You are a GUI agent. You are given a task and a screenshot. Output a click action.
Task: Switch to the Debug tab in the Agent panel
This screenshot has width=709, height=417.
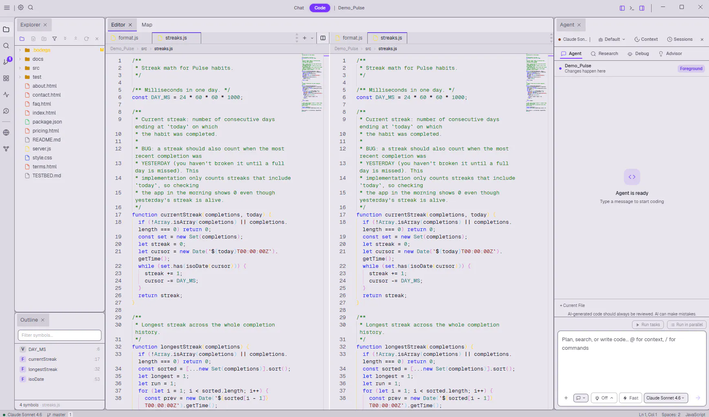pos(639,54)
